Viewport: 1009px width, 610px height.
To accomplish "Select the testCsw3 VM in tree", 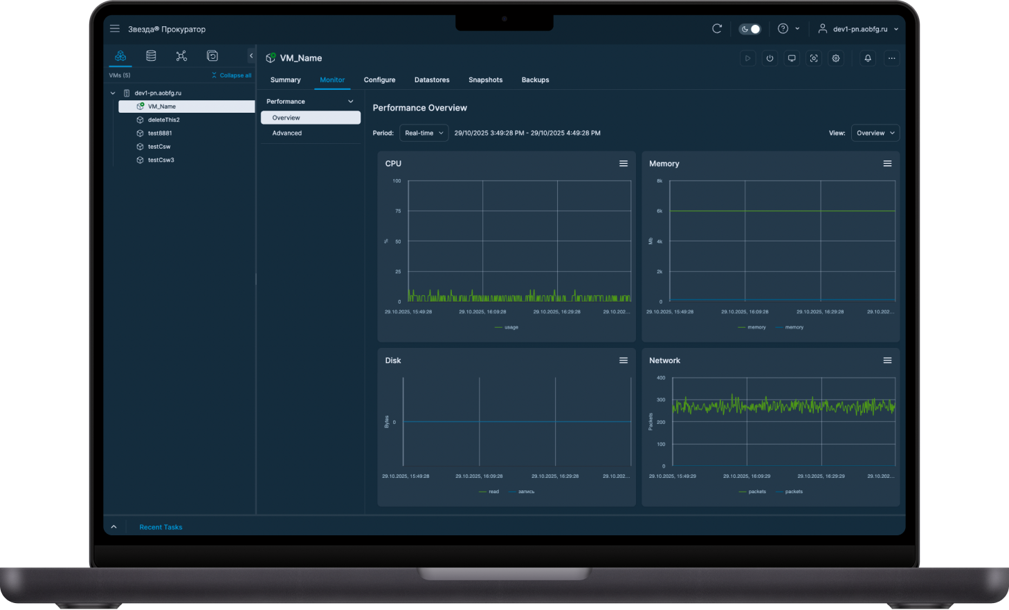I will click(x=161, y=160).
